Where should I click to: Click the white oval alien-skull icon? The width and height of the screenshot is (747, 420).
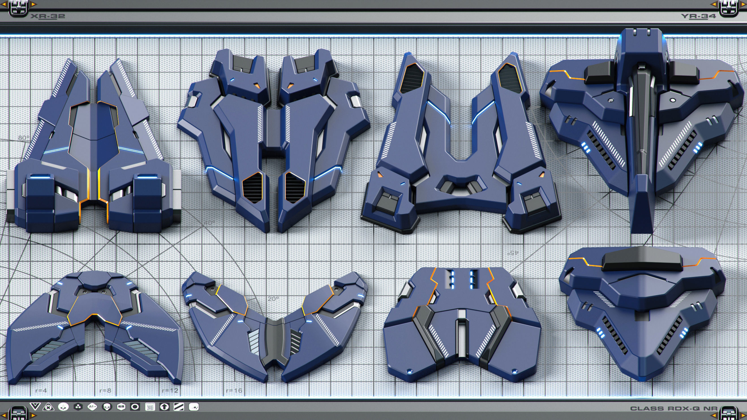[63, 407]
